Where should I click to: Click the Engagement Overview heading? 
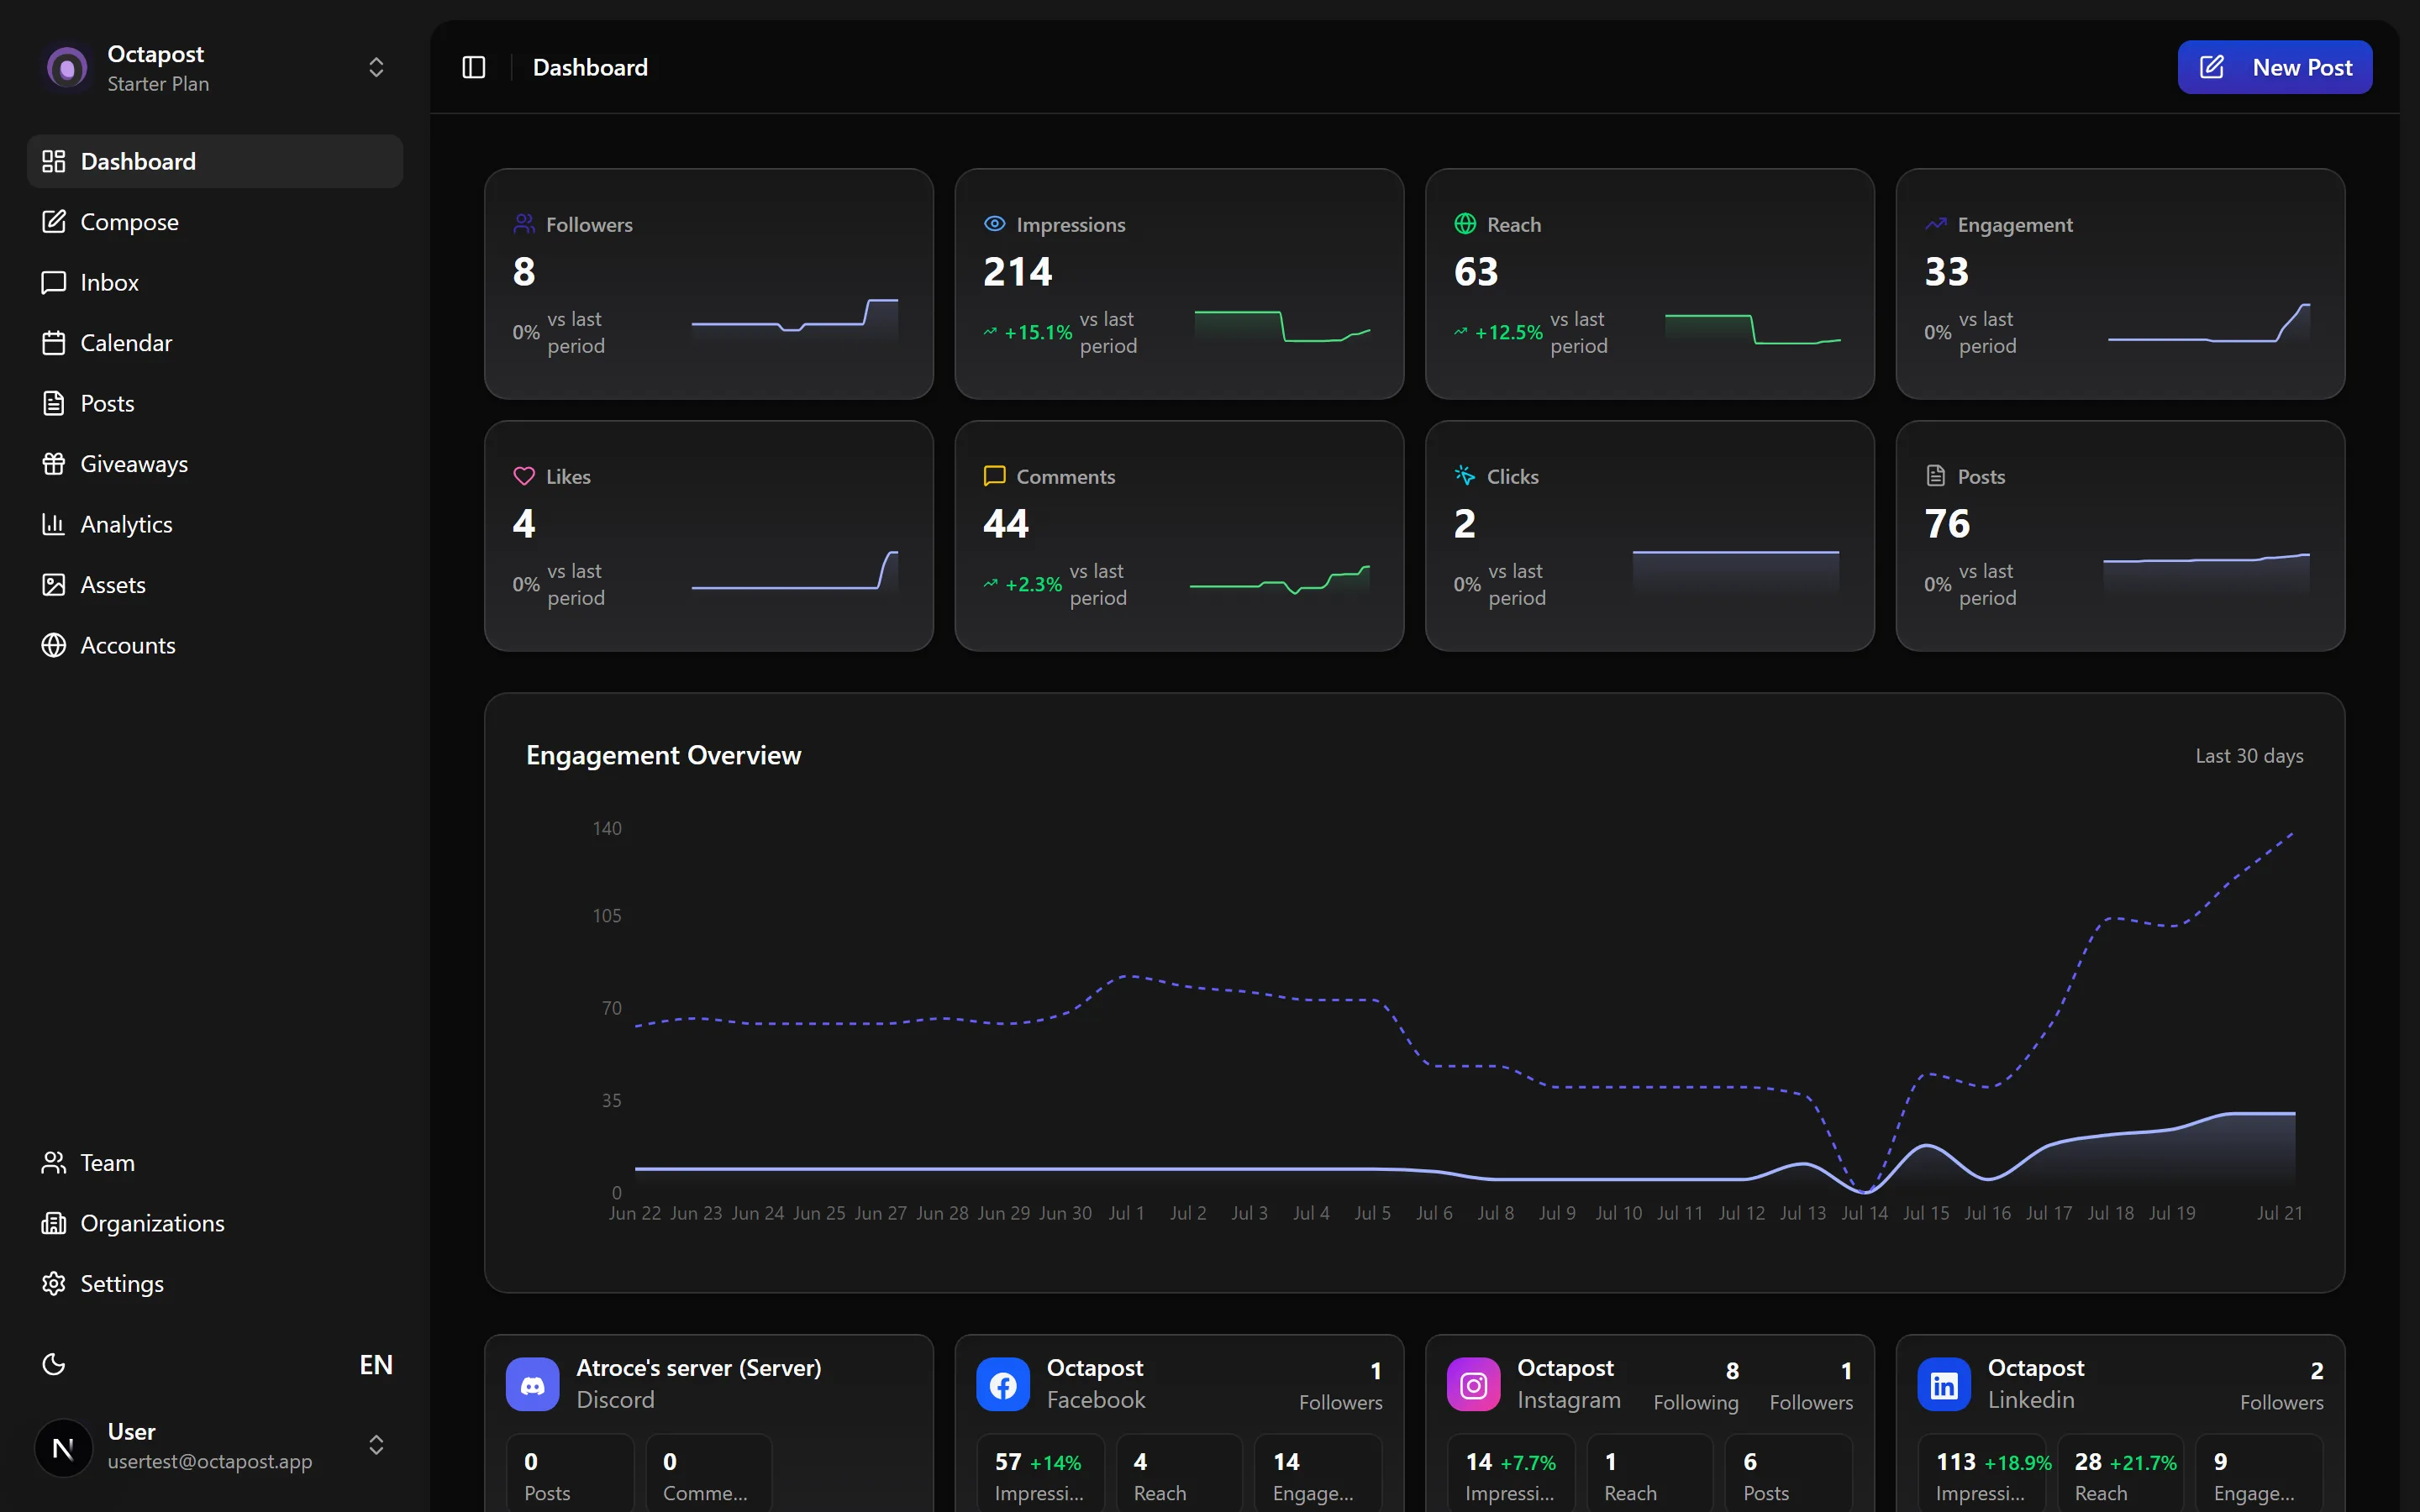(663, 755)
